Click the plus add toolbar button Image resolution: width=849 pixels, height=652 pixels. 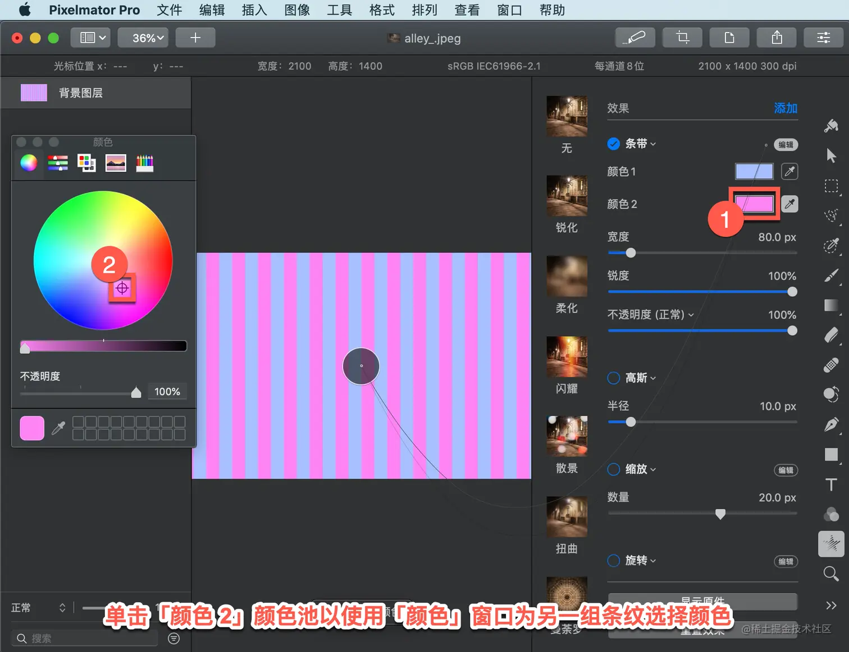click(195, 38)
